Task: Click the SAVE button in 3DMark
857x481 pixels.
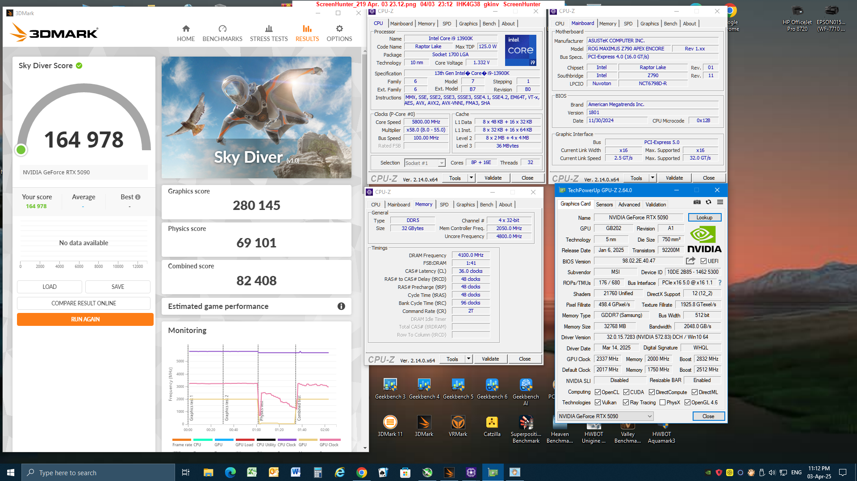Action: click(x=118, y=287)
